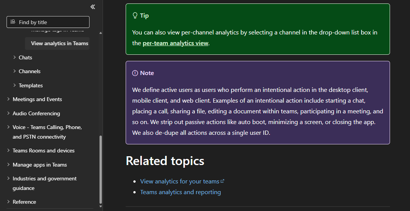Expand the Manage apps in Teams chevron

pos(8,164)
